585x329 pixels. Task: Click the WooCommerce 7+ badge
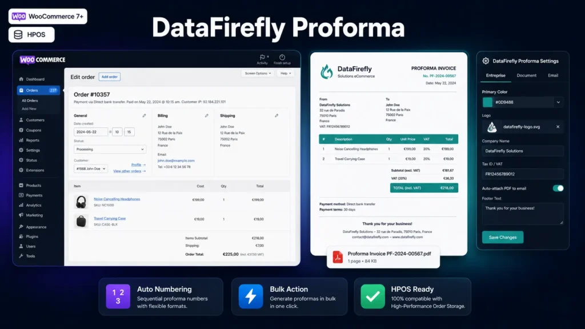tap(48, 17)
